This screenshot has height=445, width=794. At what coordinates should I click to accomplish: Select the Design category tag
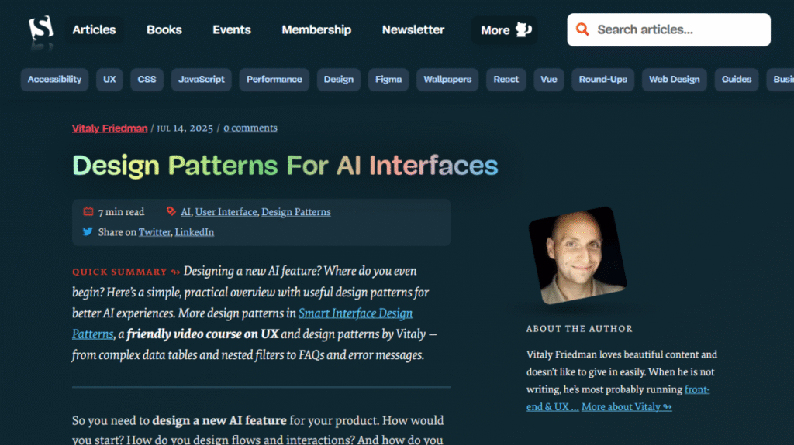point(339,80)
